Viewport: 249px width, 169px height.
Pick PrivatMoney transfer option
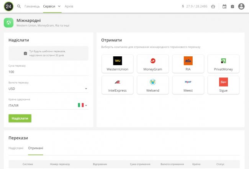click(223, 64)
